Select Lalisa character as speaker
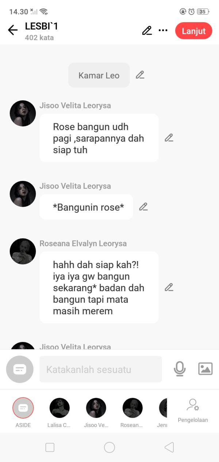The height and width of the screenshot is (462, 219). tap(59, 412)
